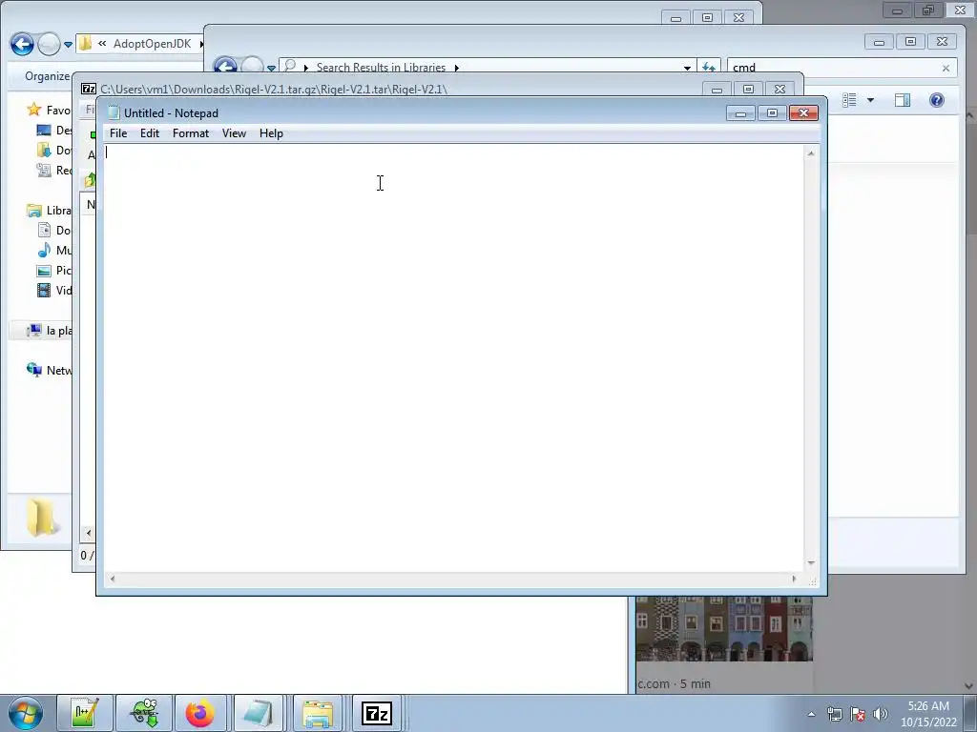
Task: Open the Notepad File menu
Action: pyautogui.click(x=118, y=133)
